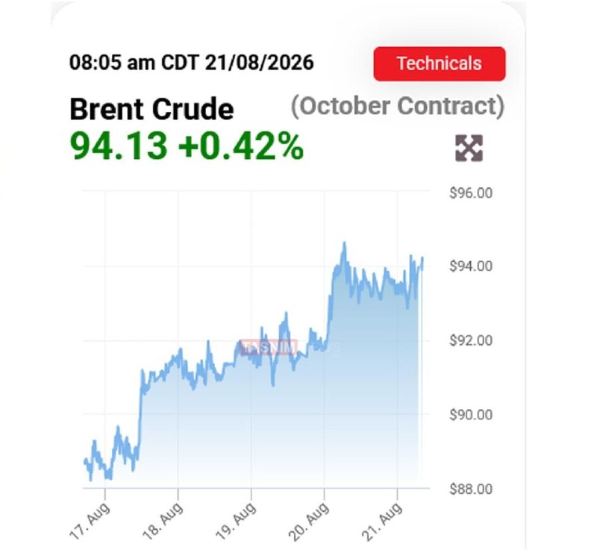Click the +0.42% change percentage
The width and height of the screenshot is (597, 553).
coord(241,146)
